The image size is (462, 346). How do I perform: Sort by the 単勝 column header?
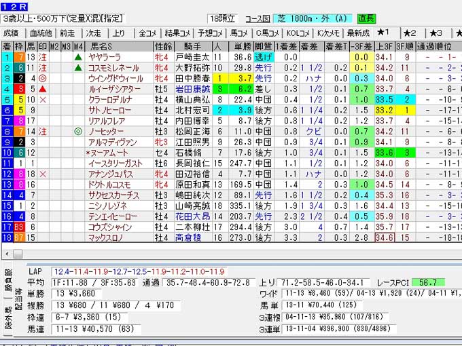click(x=241, y=46)
